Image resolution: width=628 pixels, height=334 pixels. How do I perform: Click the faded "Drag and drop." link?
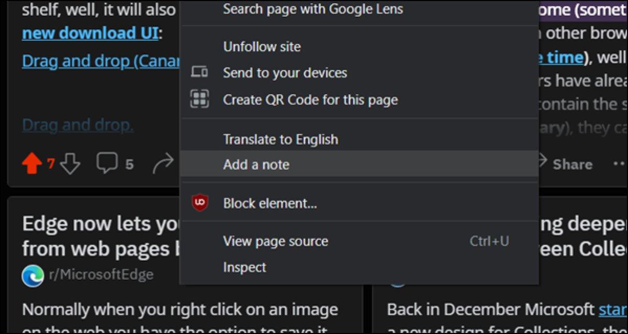77,125
